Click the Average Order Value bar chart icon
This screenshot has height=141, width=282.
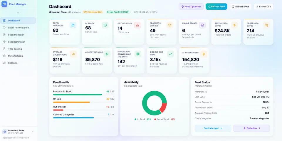(73, 54)
